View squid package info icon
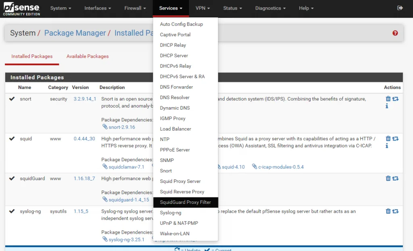 pos(387,145)
